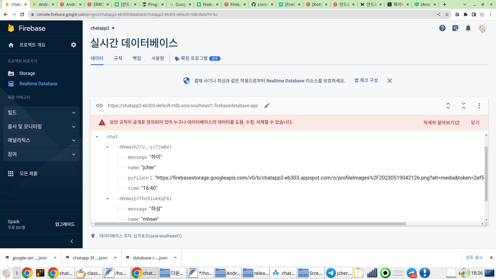Click the data tree horizontal scrollbar
The image size is (496, 279).
click(250, 224)
